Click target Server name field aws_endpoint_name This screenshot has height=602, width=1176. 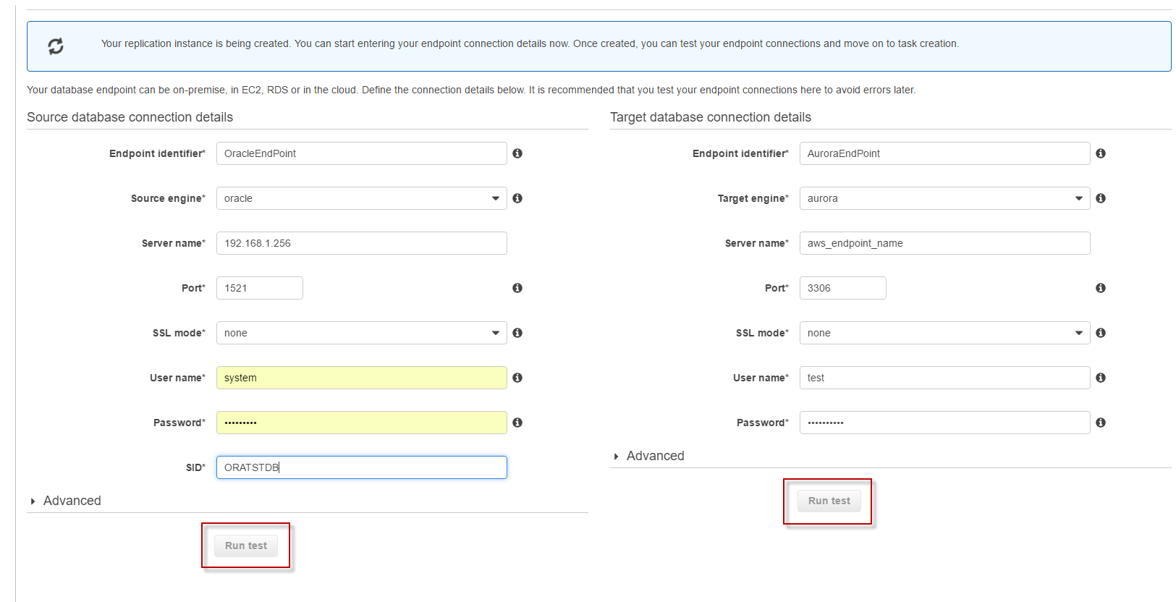[945, 243]
